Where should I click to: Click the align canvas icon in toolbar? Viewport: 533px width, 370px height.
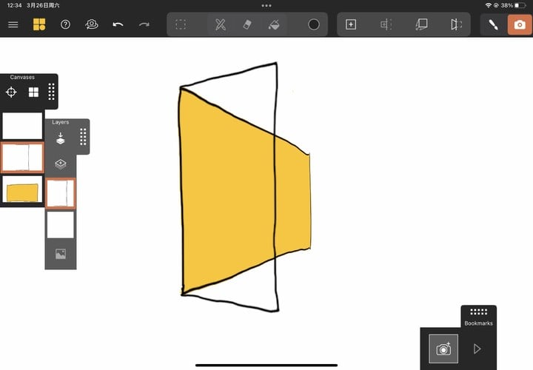click(386, 24)
